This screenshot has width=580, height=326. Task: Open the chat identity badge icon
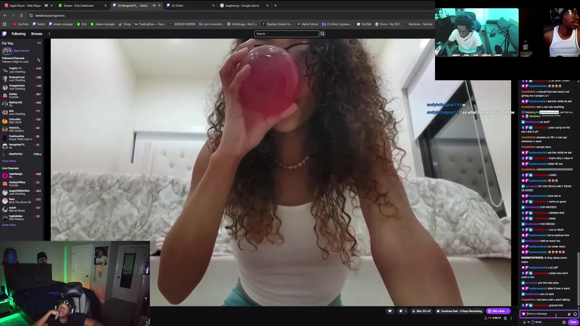pyautogui.click(x=523, y=314)
